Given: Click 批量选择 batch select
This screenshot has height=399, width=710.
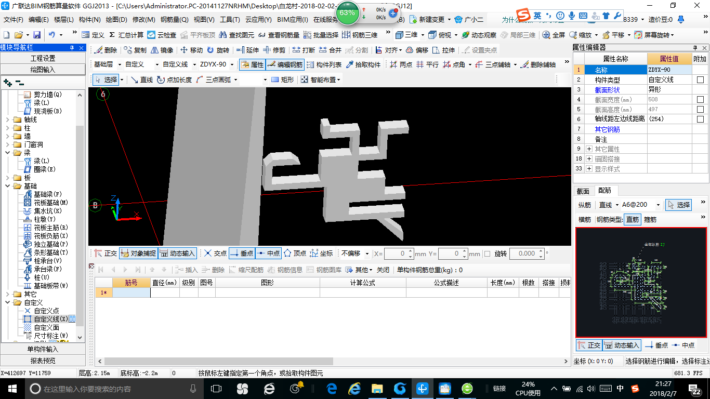Looking at the screenshot, I should point(321,35).
